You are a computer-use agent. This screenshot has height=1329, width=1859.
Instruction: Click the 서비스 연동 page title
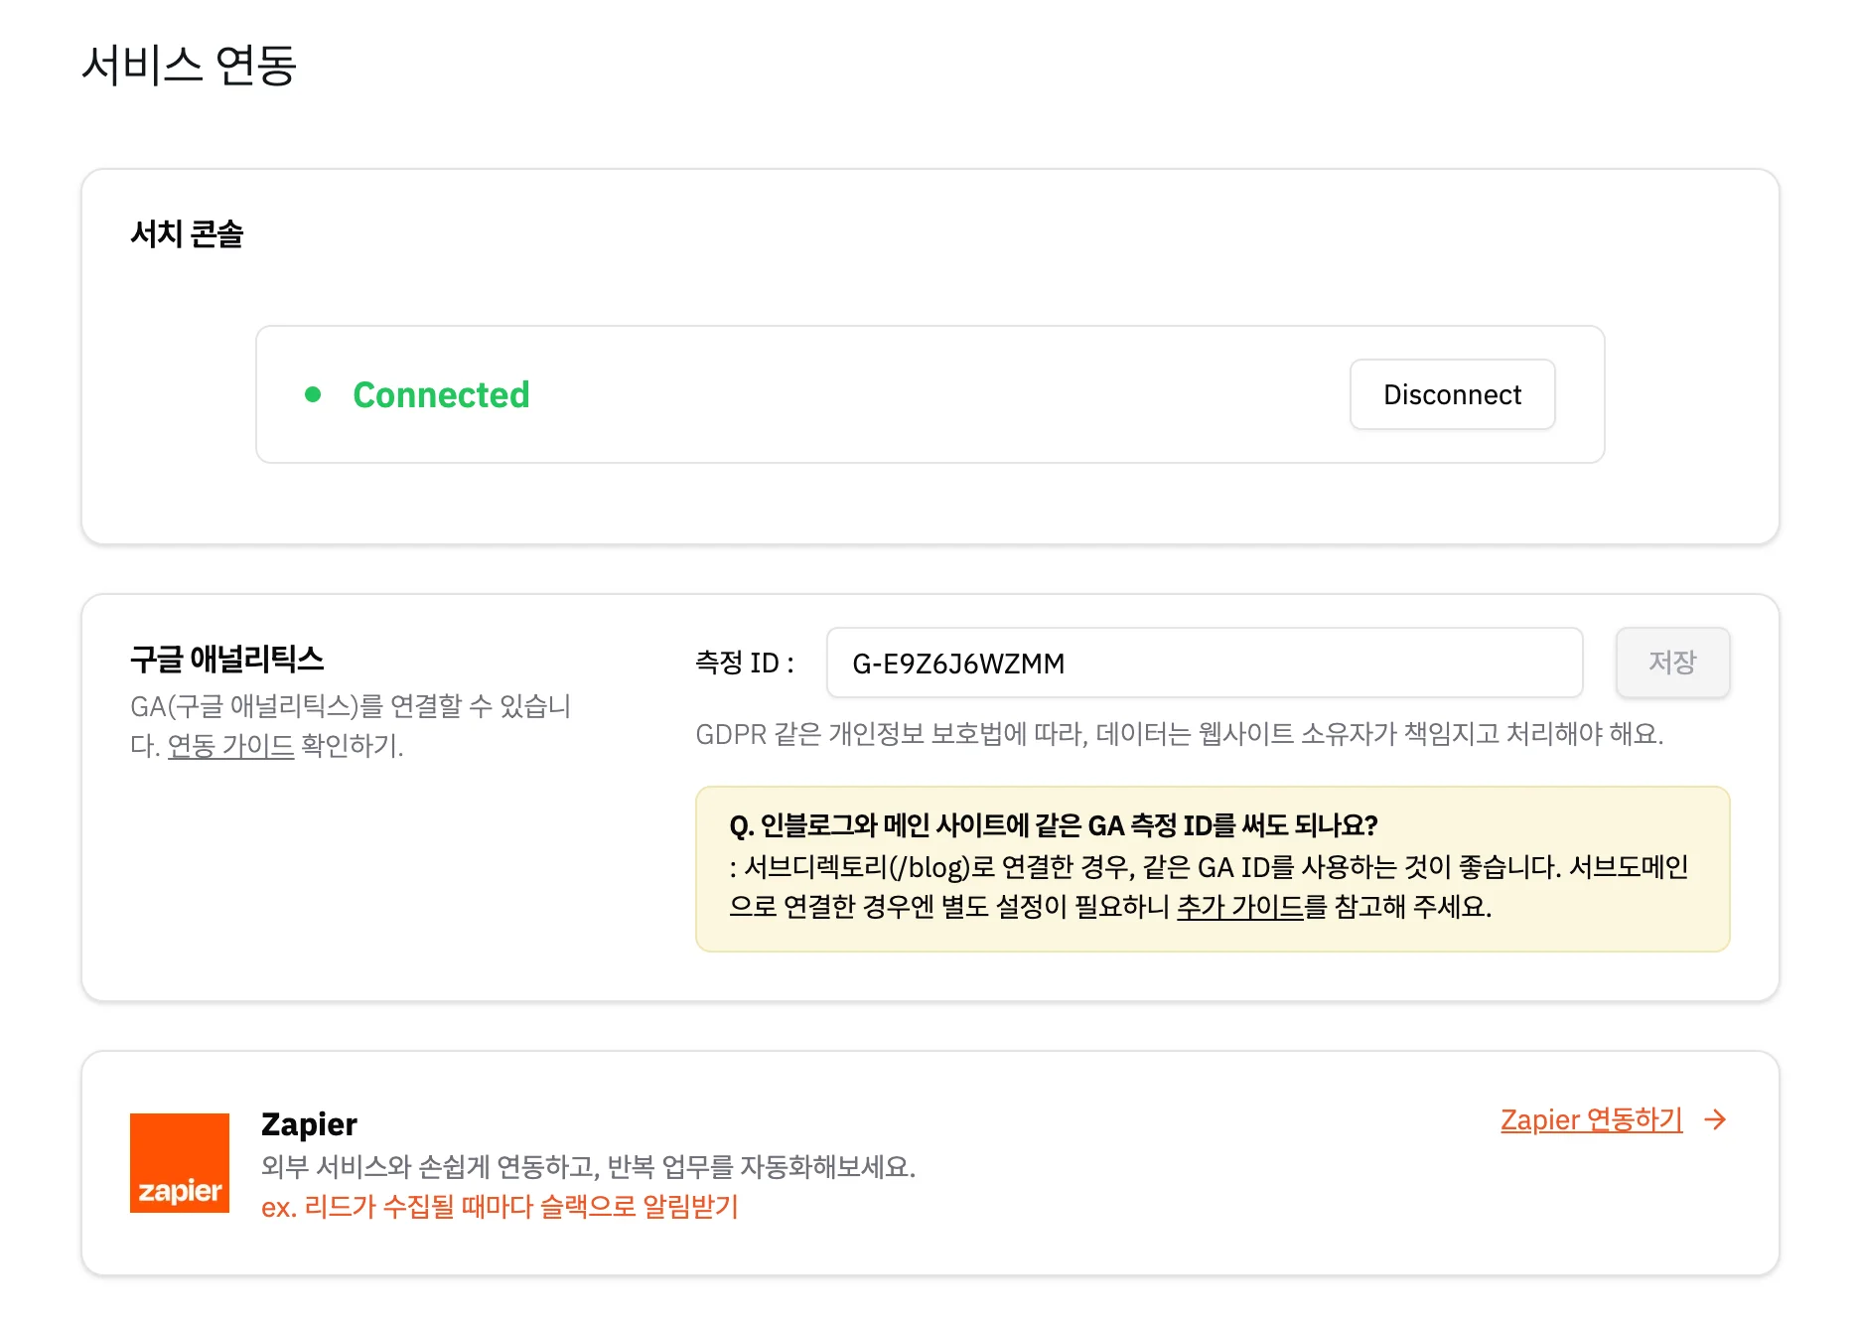coord(189,66)
